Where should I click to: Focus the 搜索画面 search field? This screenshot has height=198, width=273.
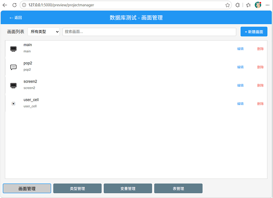149,32
